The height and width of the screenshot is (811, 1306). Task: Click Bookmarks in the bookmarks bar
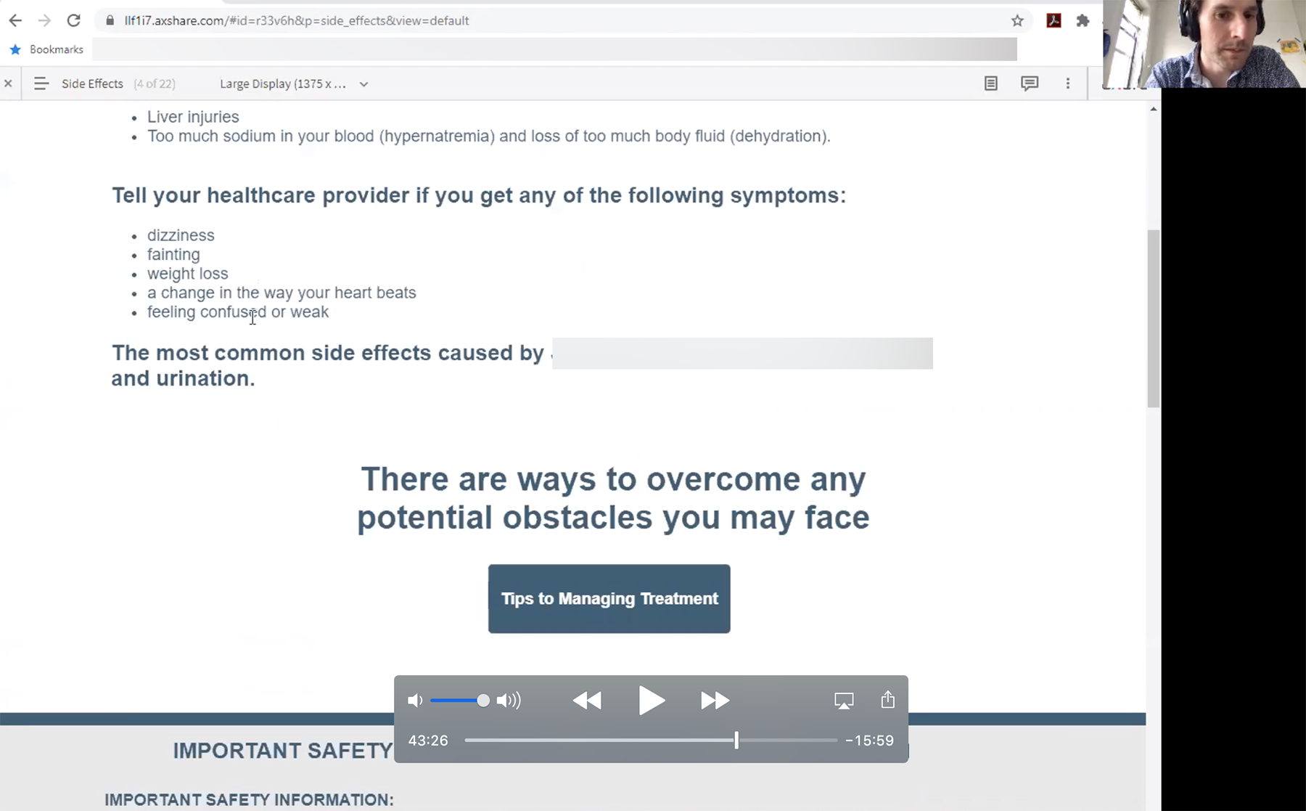tap(46, 49)
